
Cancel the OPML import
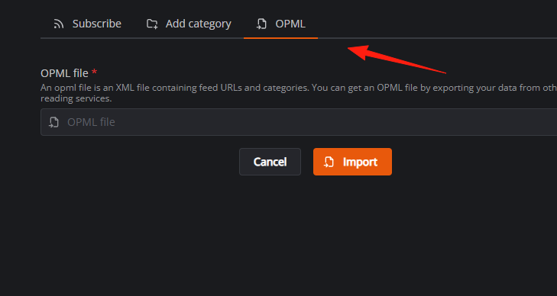[270, 162]
